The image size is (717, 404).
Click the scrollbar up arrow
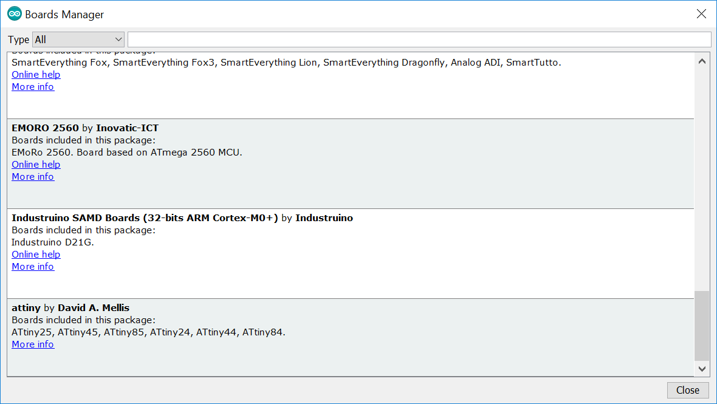(x=702, y=61)
